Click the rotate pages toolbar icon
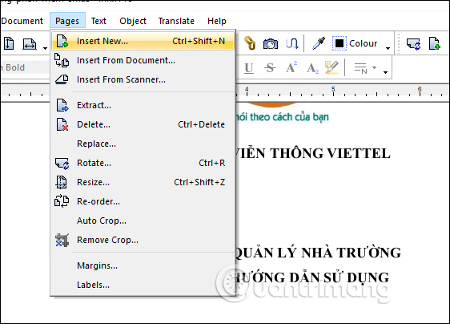This screenshot has height=324, width=450. pyautogui.click(x=413, y=44)
